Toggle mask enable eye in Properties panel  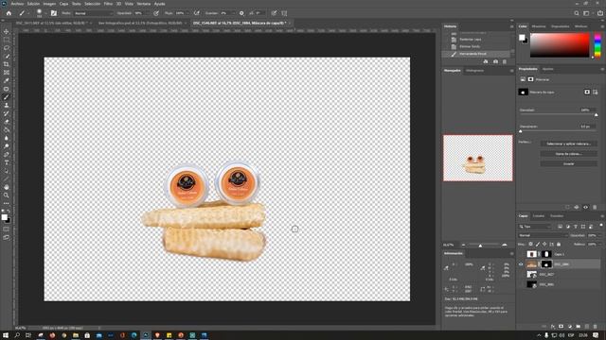coord(585,208)
